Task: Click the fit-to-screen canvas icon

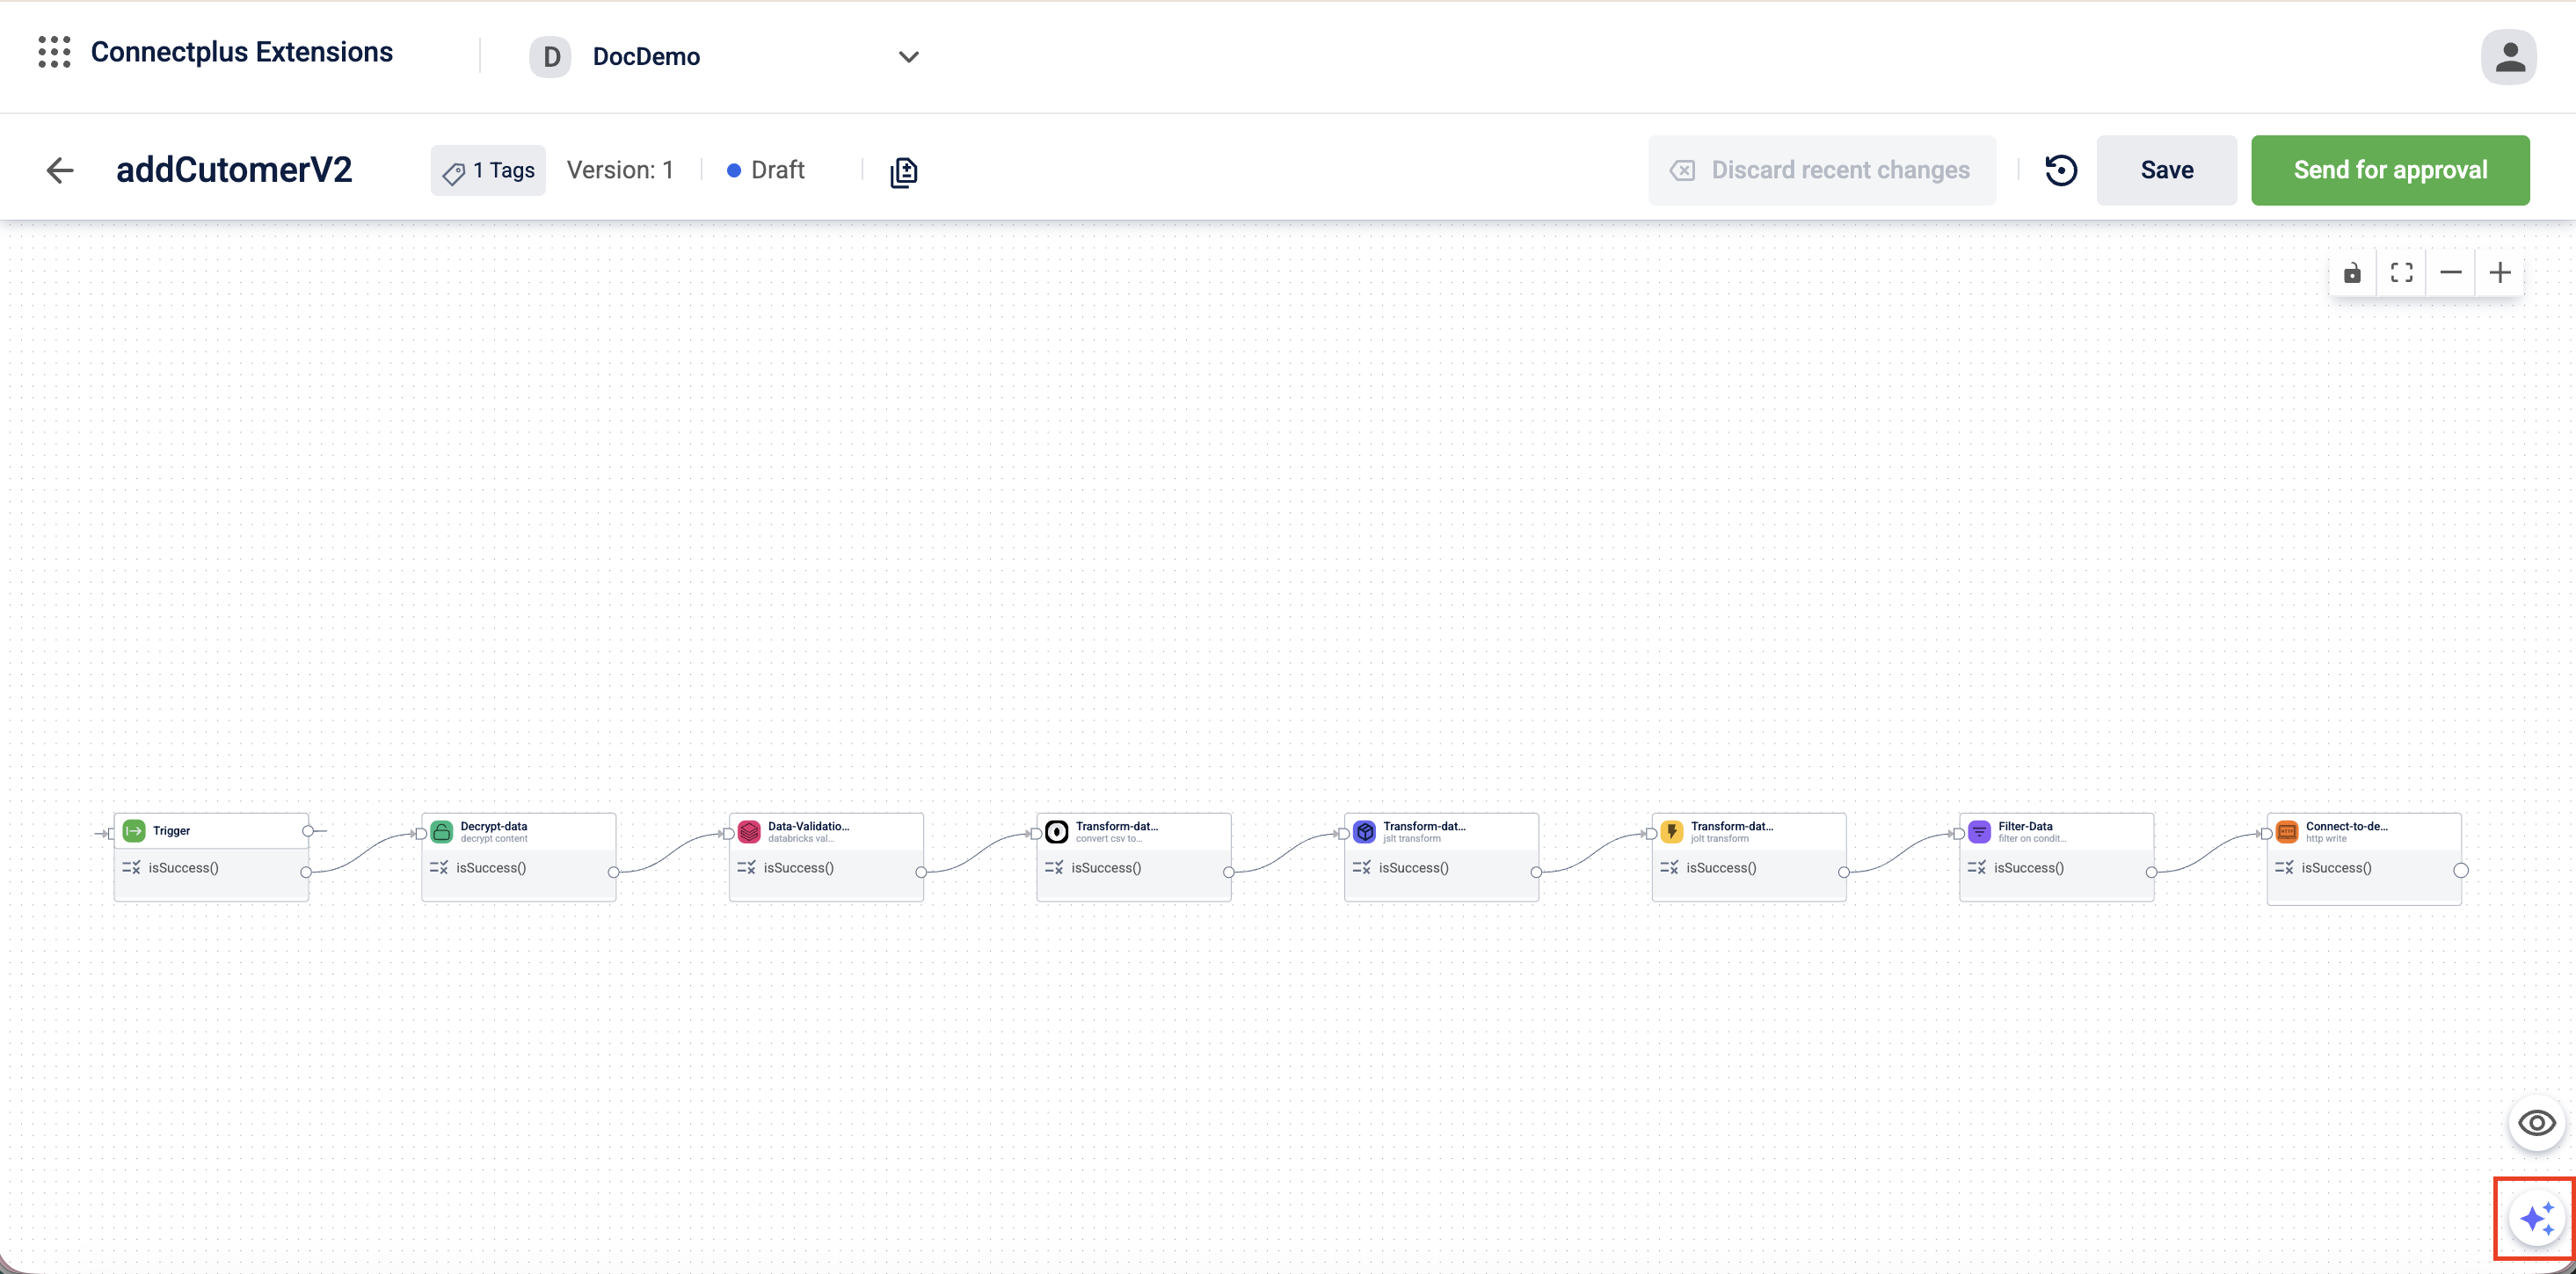Action: pos(2401,272)
